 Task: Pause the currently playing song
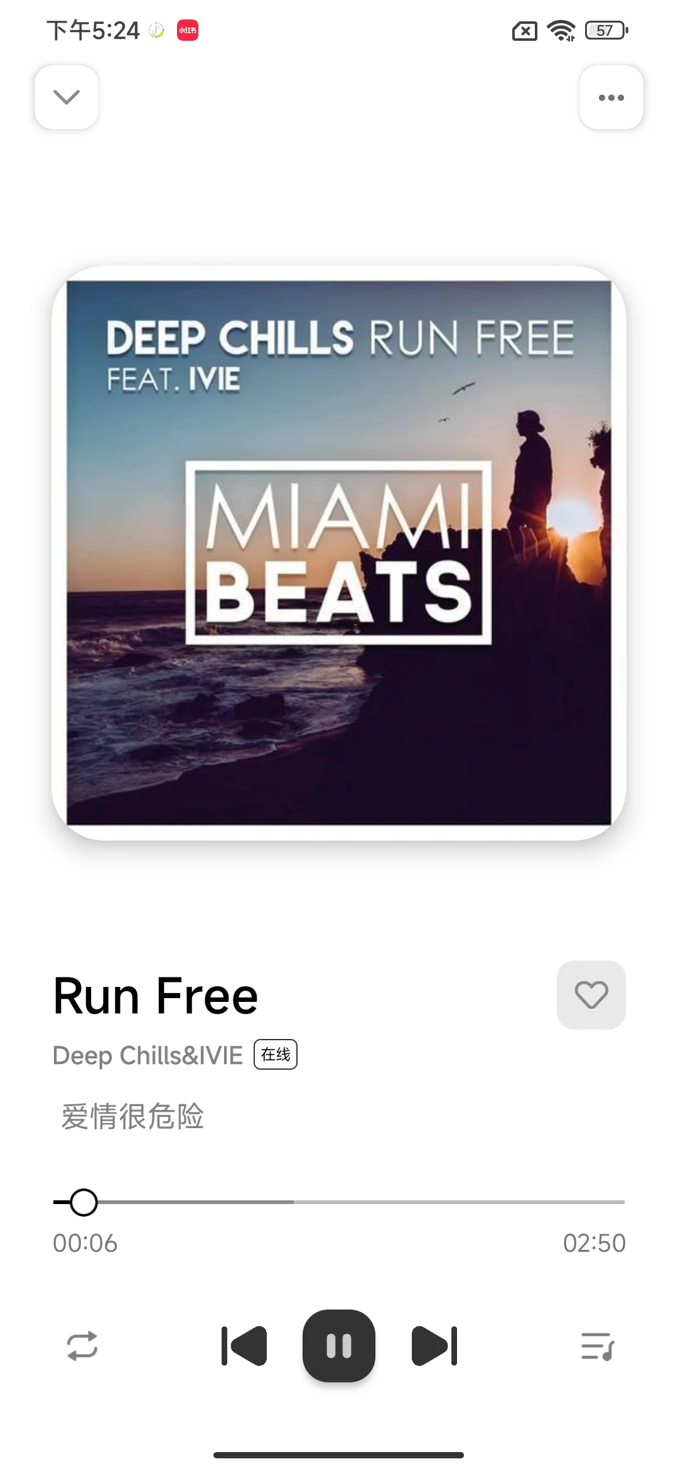click(x=339, y=1346)
